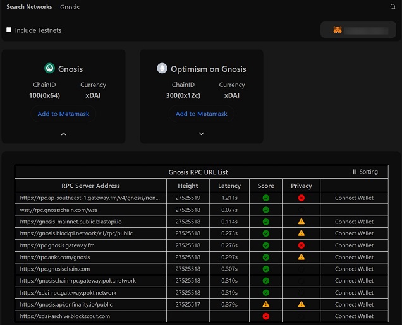This screenshot has width=402, height=325.
Task: Enable the Include Testnets checkbox
Action: point(9,30)
